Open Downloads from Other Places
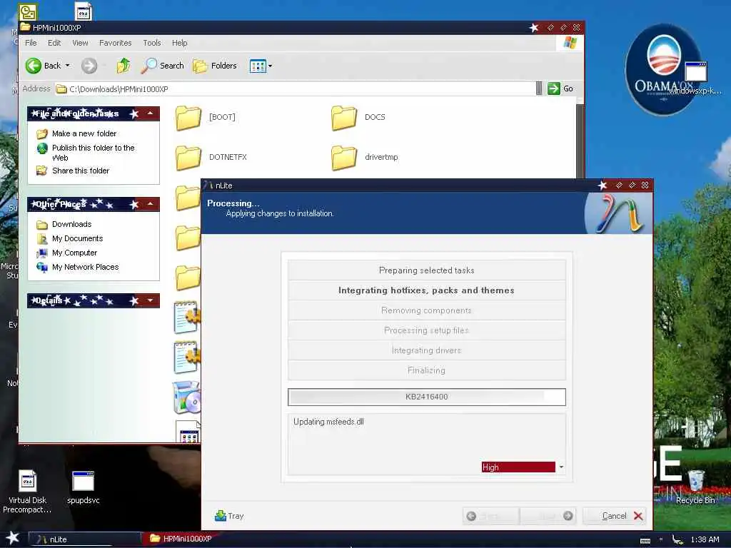This screenshot has width=731, height=548. coord(72,224)
